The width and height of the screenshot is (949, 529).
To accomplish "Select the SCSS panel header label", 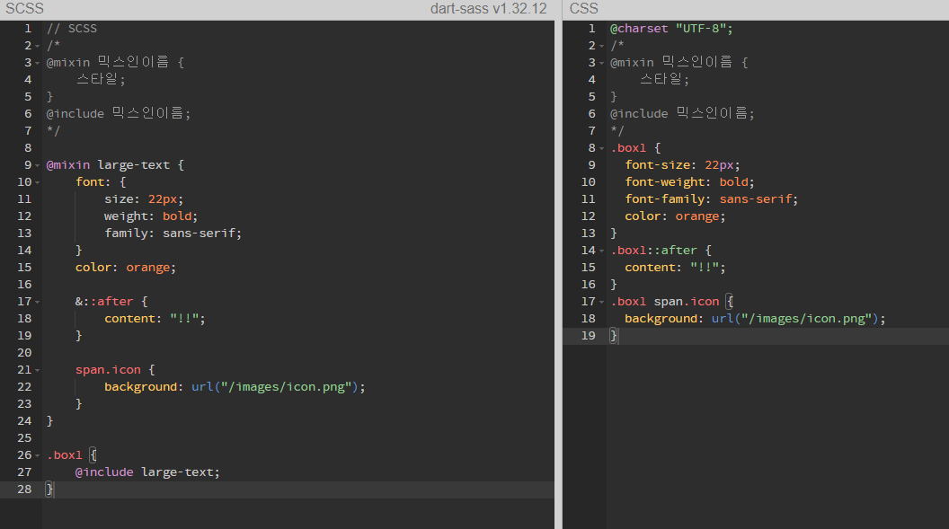I will coord(25,8).
